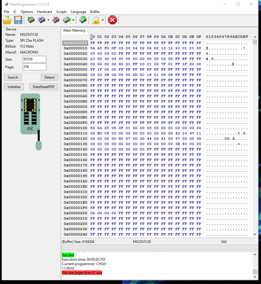Click the 0F column header
Screen dimensions: 261x284
[x=199, y=37]
